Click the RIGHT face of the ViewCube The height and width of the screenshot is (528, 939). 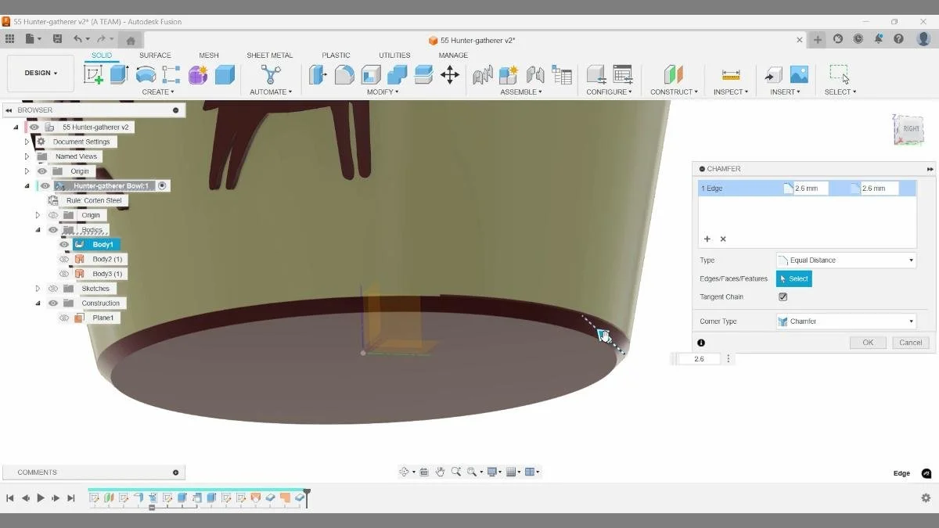pyautogui.click(x=909, y=129)
